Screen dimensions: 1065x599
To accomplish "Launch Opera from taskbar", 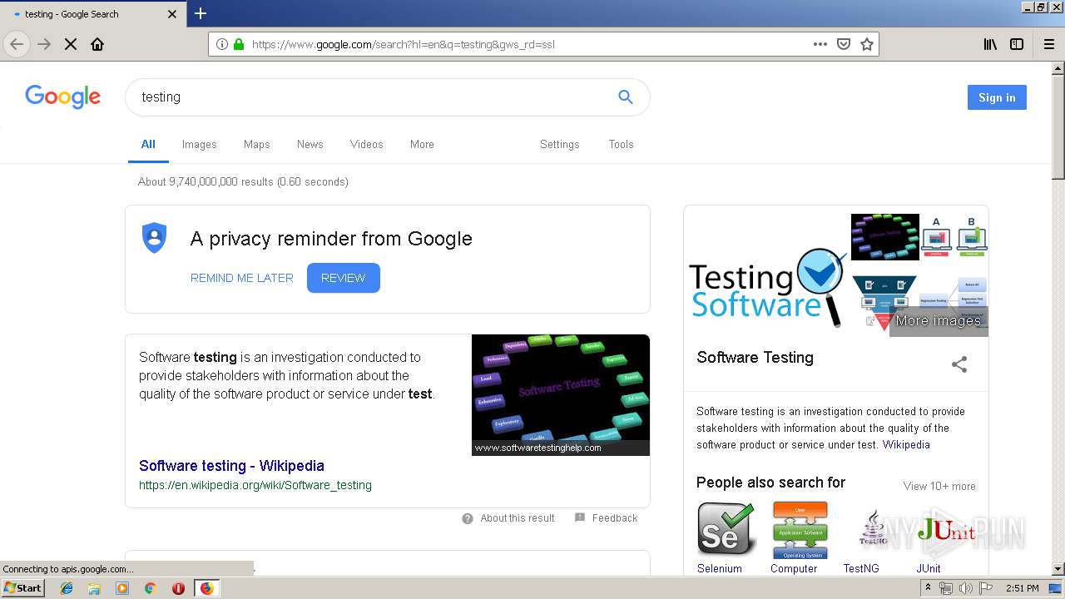I will 178,588.
